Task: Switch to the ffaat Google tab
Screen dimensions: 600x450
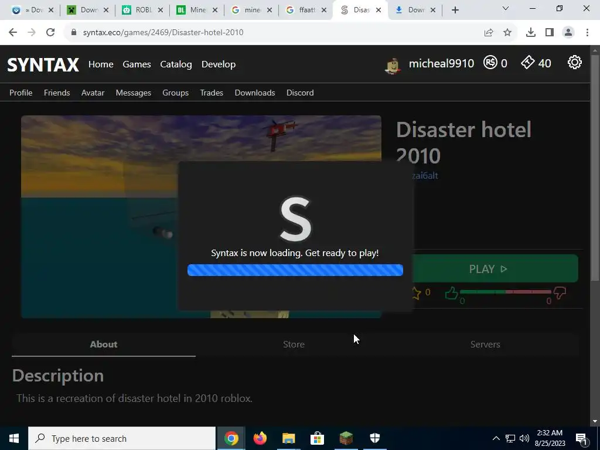Action: 307,11
